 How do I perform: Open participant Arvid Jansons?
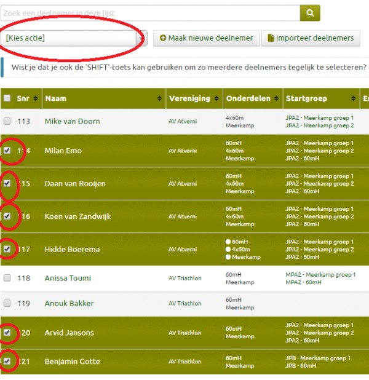tap(69, 333)
